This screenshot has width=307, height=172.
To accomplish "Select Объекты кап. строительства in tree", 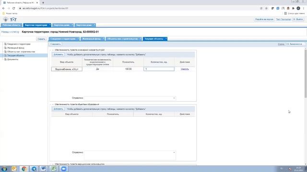I will point(21,52).
